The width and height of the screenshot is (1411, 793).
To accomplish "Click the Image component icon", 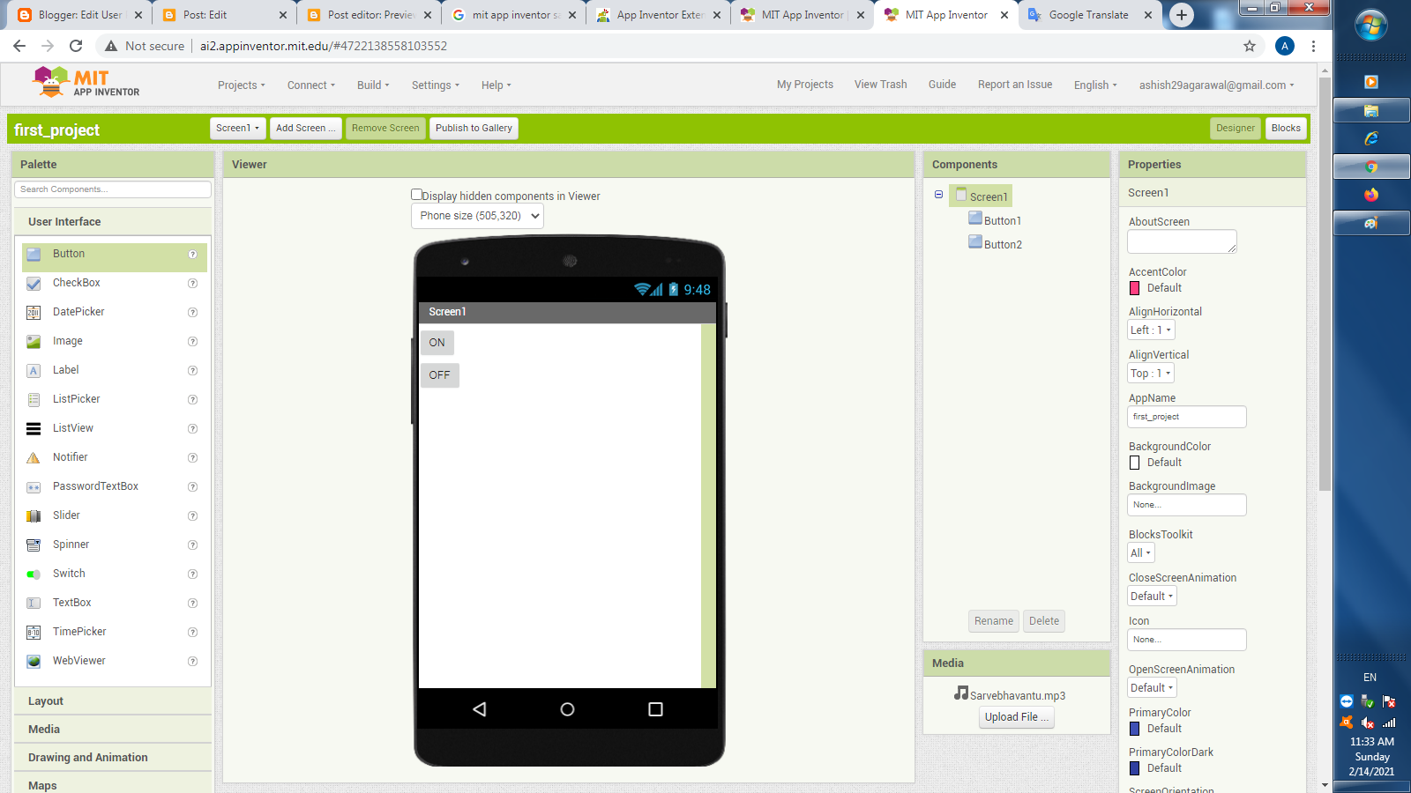I will (x=34, y=341).
